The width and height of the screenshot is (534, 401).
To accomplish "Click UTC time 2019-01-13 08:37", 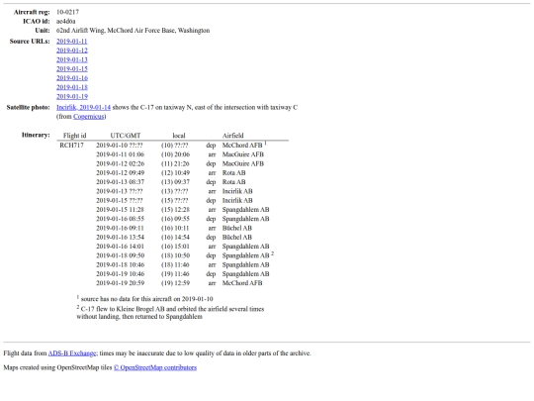I will [121, 182].
